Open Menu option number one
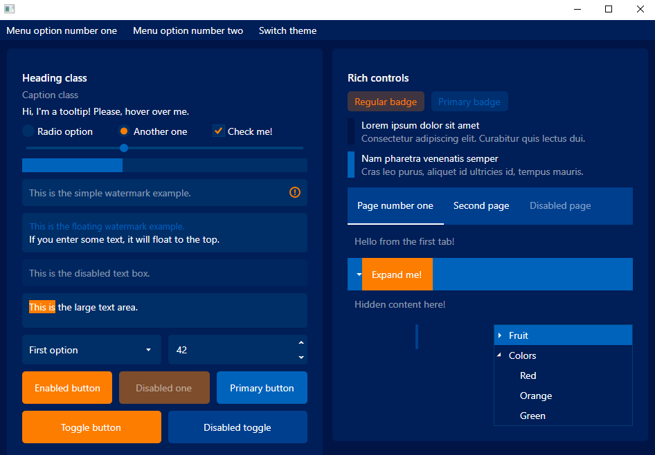 point(62,30)
